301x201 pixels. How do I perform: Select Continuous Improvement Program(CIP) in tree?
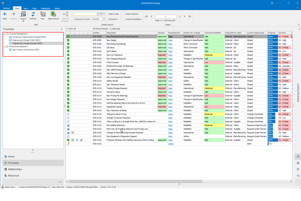[x=29, y=37]
